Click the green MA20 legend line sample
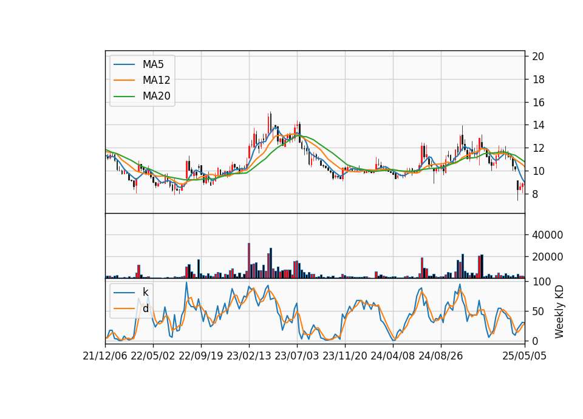The width and height of the screenshot is (583, 419). [x=124, y=96]
